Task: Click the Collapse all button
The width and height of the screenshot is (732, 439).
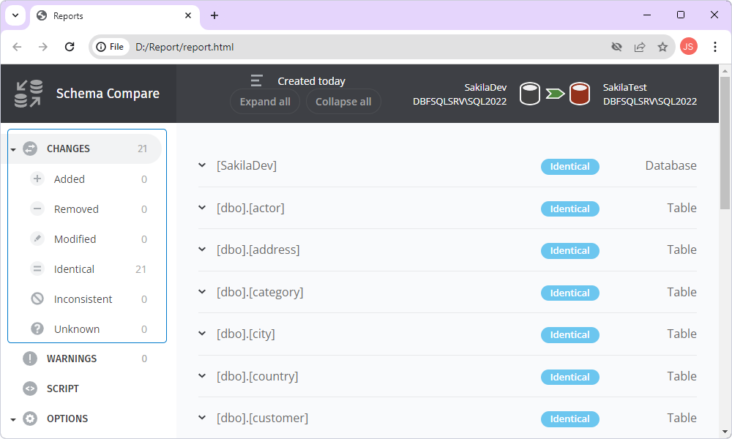Action: pyautogui.click(x=343, y=102)
